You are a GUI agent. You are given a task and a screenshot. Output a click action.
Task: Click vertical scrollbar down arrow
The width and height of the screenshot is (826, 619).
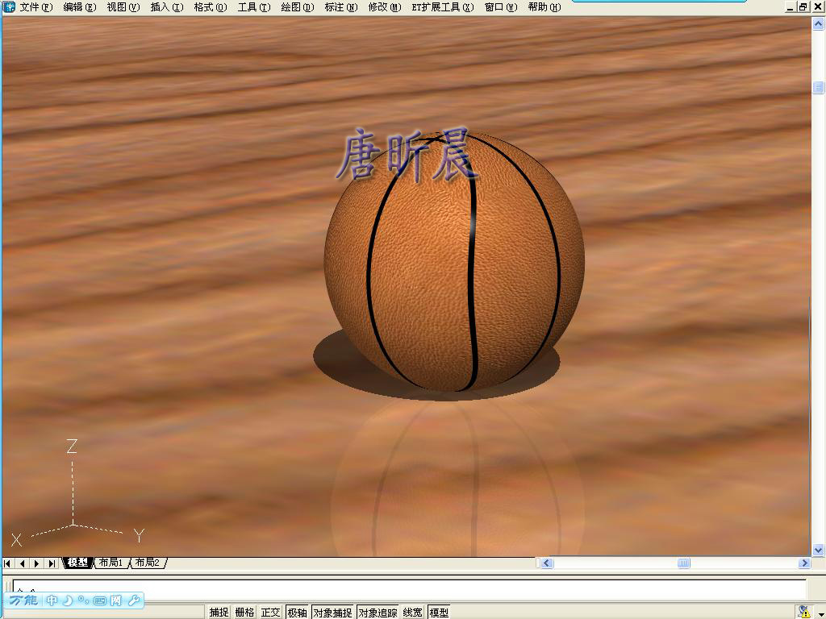tap(818, 550)
